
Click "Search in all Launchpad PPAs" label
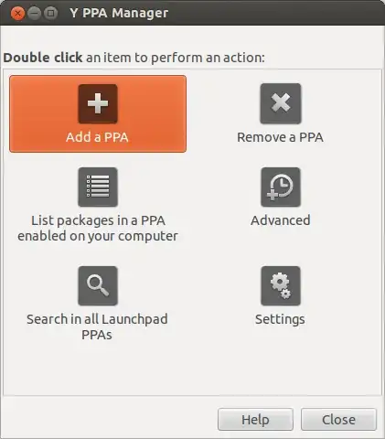coord(97,327)
